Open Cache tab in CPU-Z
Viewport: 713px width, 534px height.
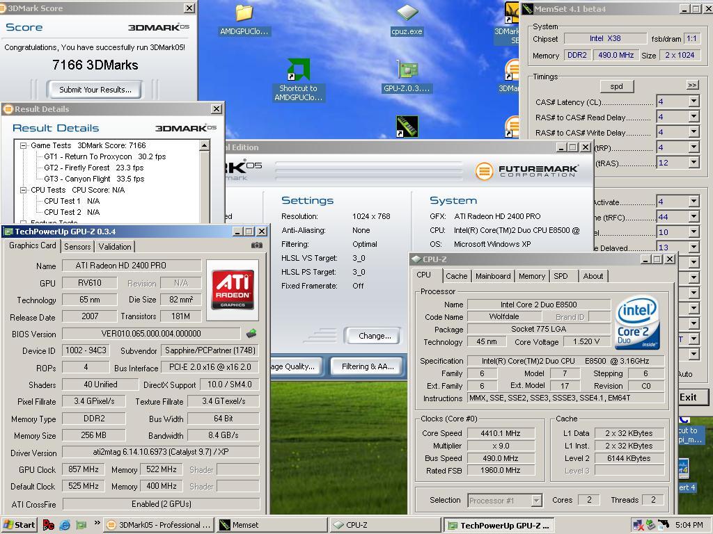pyautogui.click(x=457, y=276)
